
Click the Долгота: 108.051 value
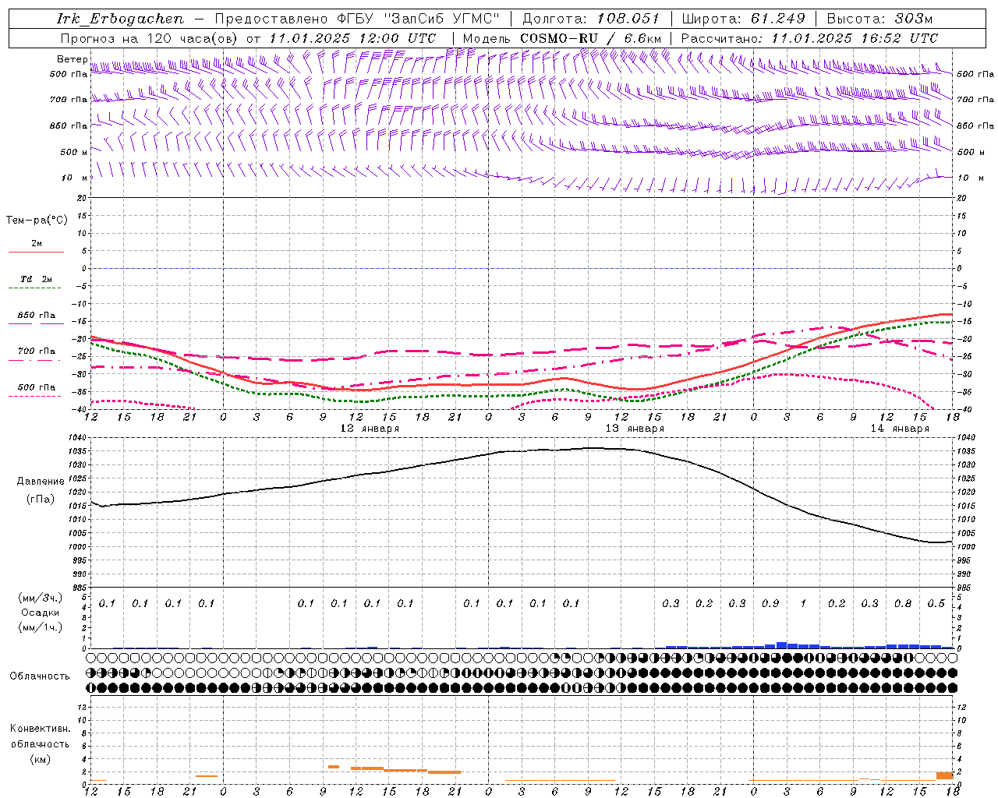click(591, 19)
